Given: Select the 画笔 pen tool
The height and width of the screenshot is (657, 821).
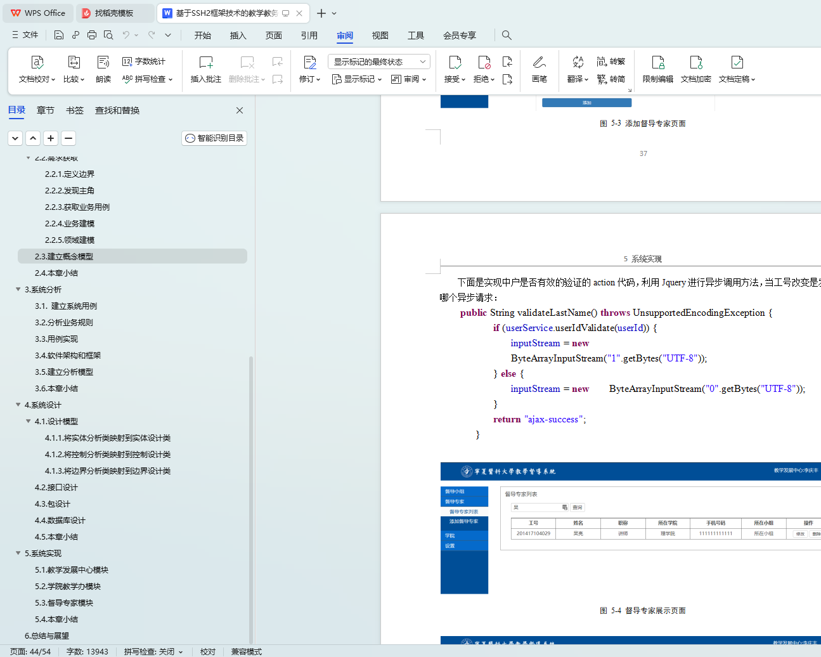Looking at the screenshot, I should (540, 62).
